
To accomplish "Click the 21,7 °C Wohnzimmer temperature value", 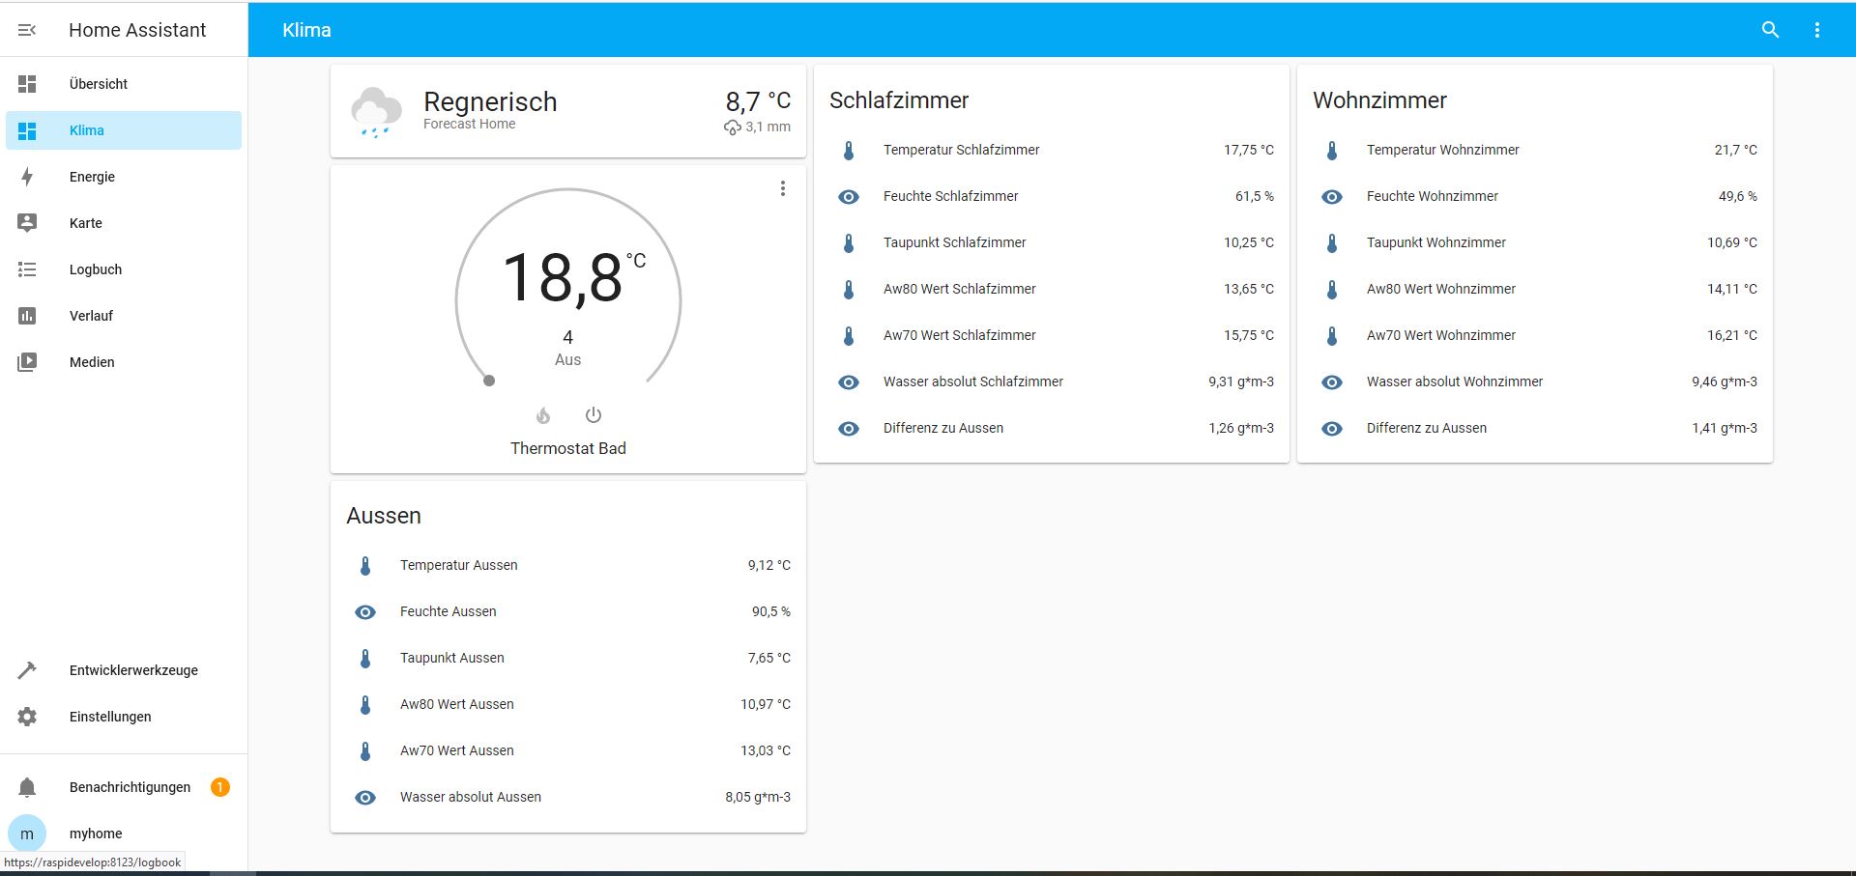I will coord(1736,150).
